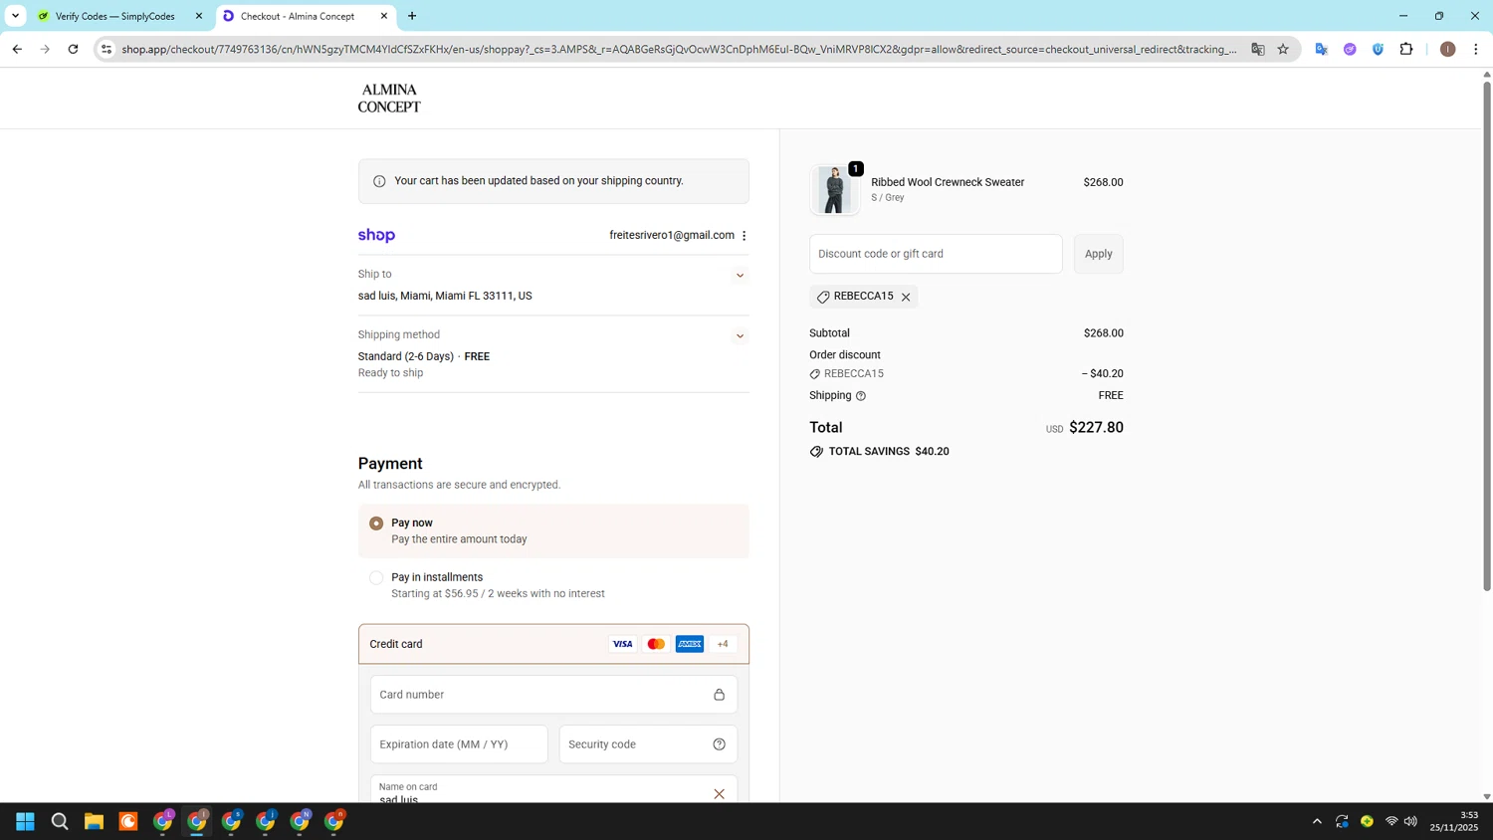Open Windows taskbar search
The width and height of the screenshot is (1493, 840).
60,821
